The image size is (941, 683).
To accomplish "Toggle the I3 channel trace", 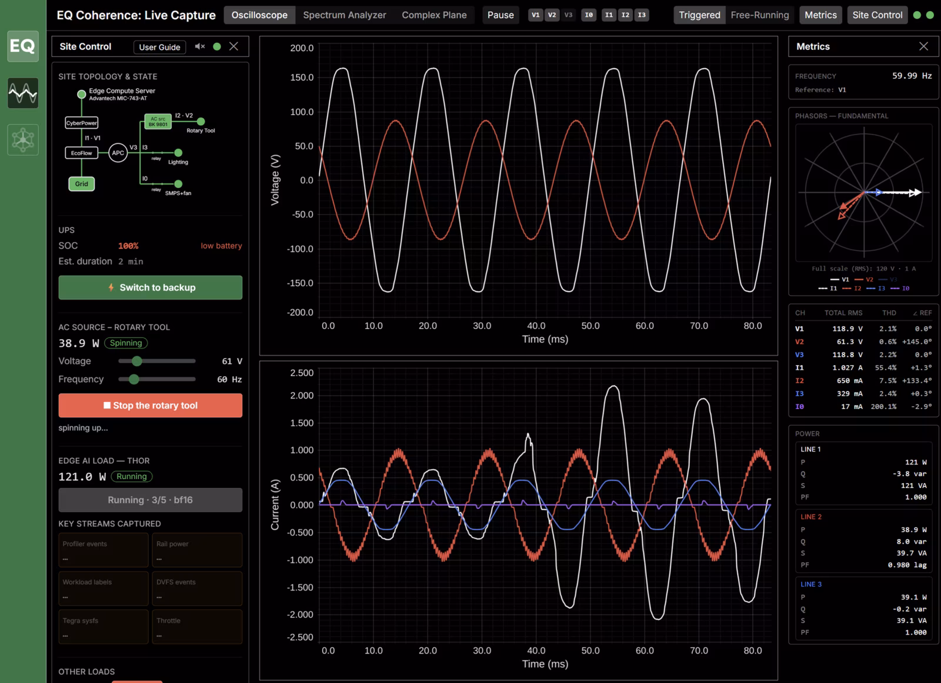I will pos(642,15).
